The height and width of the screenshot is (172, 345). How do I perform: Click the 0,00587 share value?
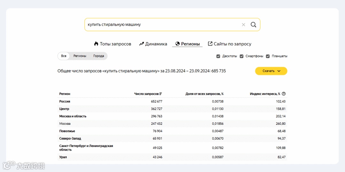(218, 157)
